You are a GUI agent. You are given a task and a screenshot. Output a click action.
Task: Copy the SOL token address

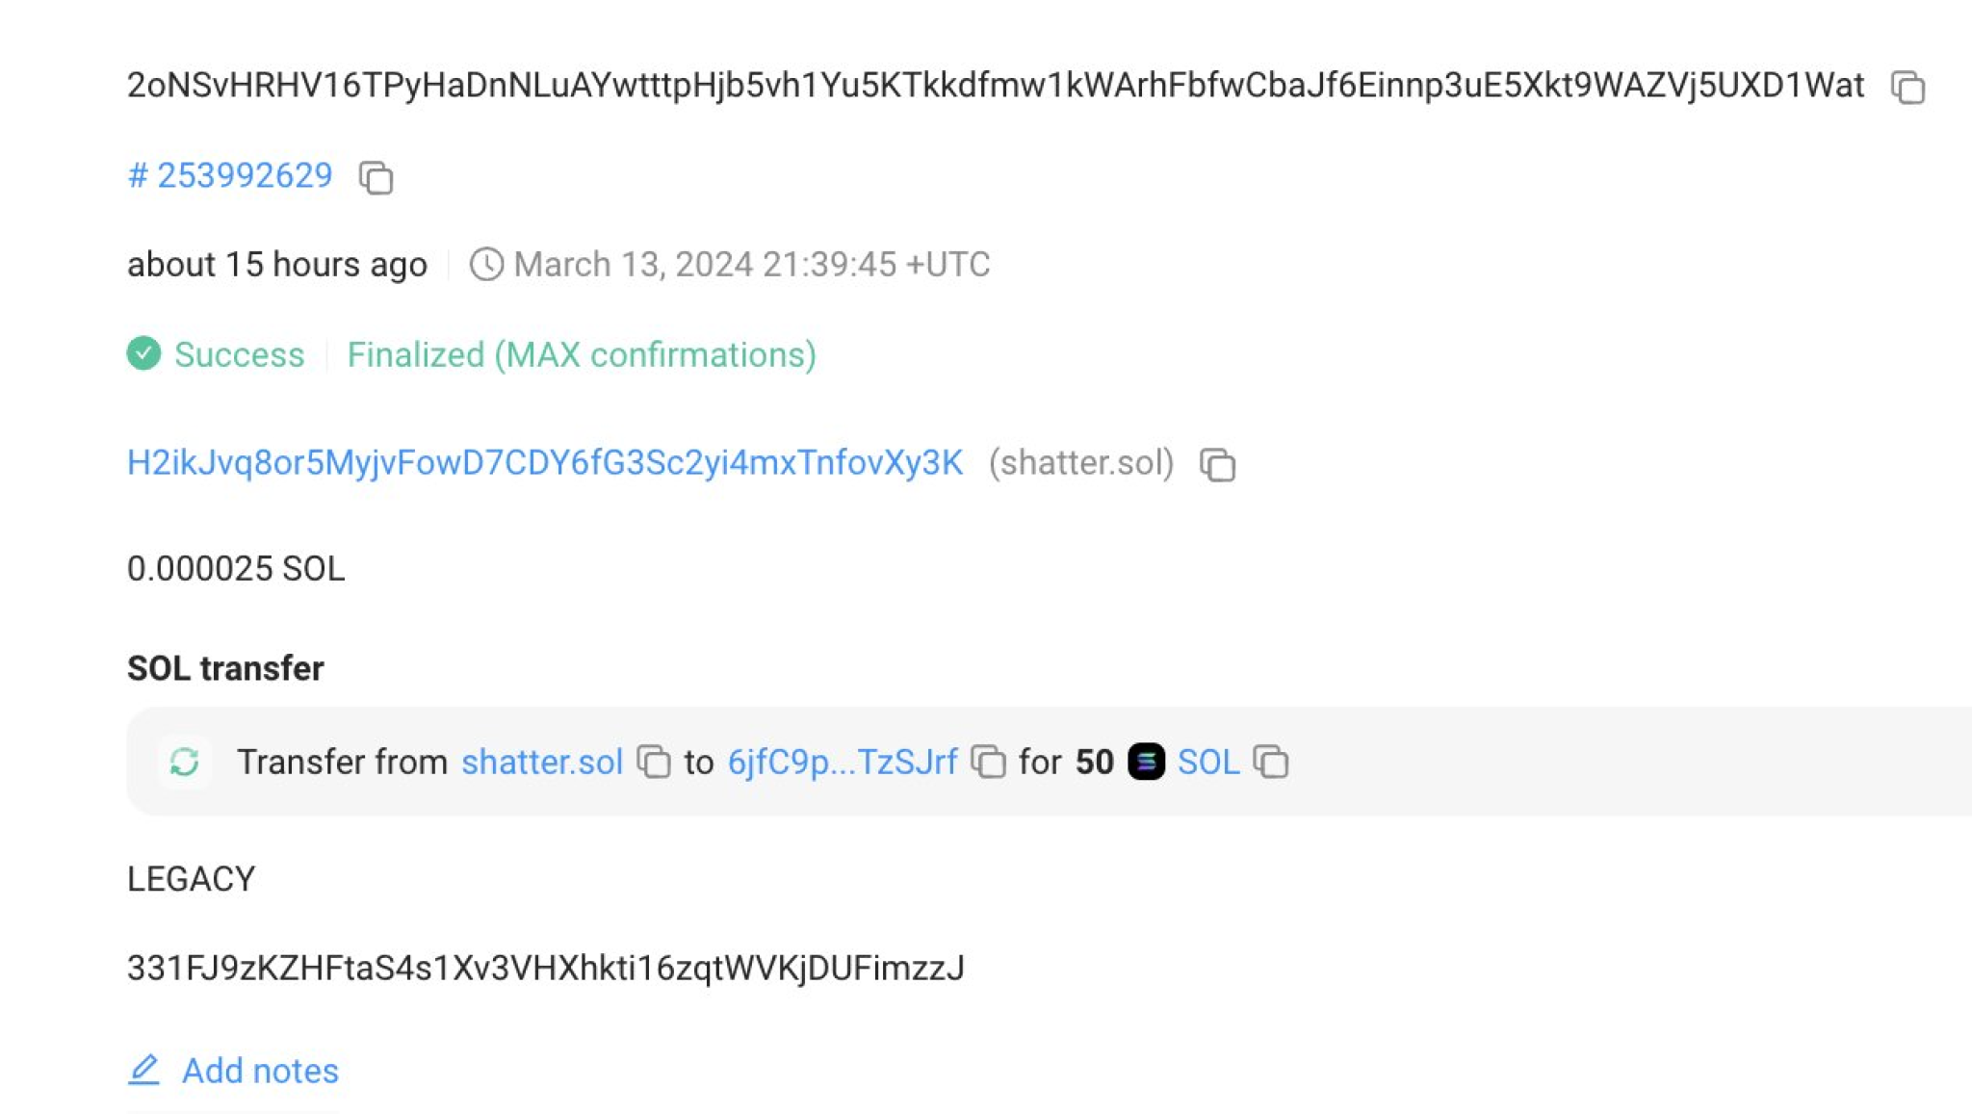1272,762
